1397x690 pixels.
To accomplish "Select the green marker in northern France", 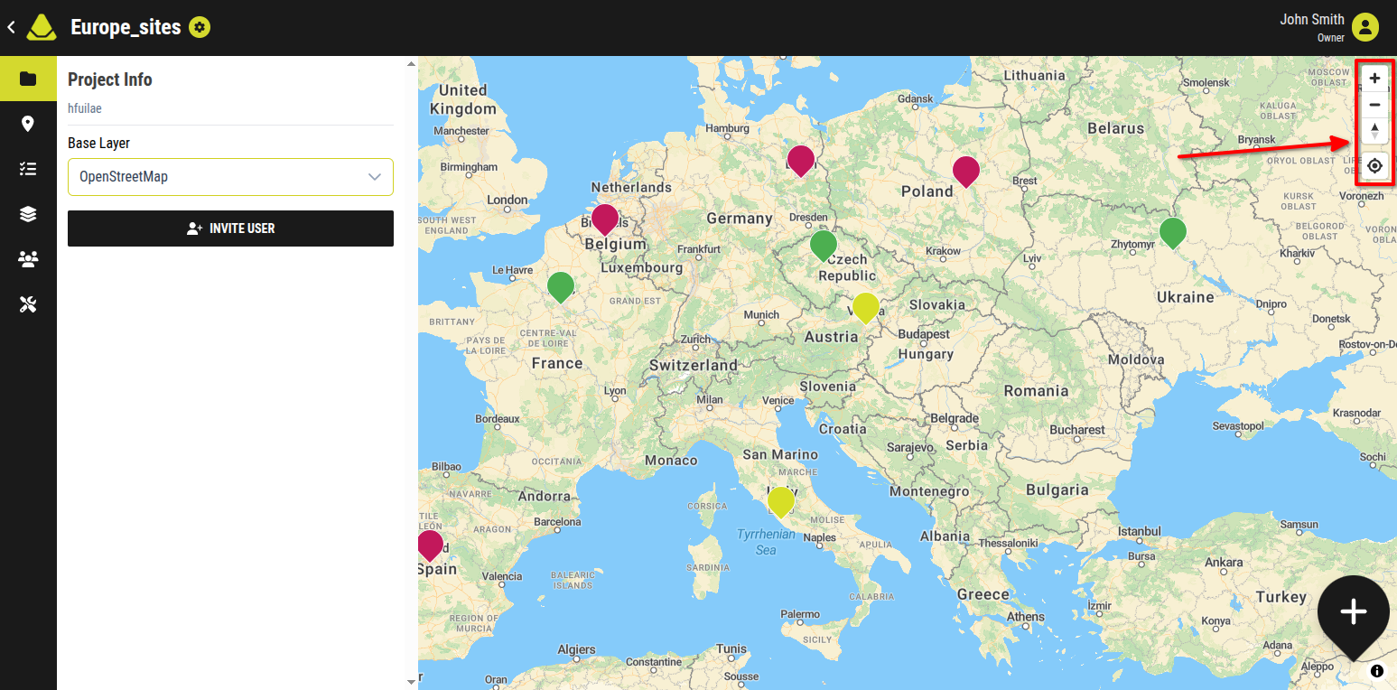I will point(561,287).
